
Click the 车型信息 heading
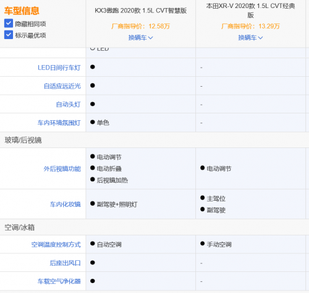coord(22,11)
